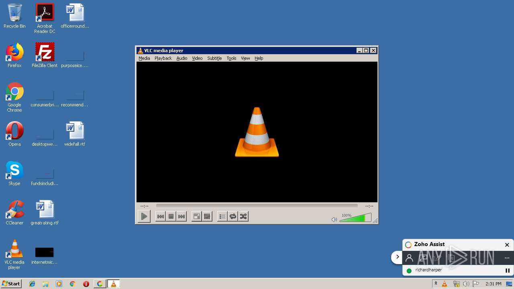
Task: Open the Tools menu
Action: pos(231,58)
